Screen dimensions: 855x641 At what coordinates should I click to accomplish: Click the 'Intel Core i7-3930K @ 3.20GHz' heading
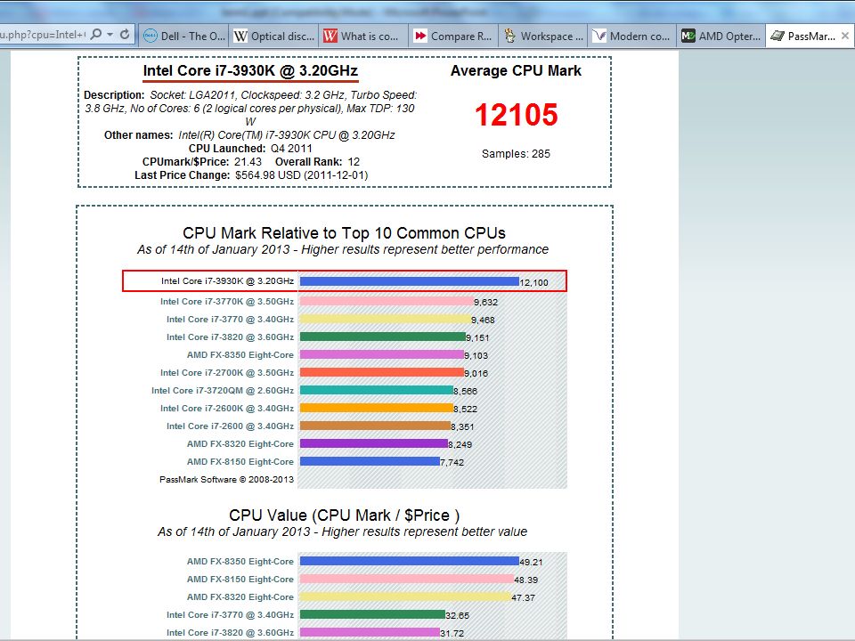250,71
